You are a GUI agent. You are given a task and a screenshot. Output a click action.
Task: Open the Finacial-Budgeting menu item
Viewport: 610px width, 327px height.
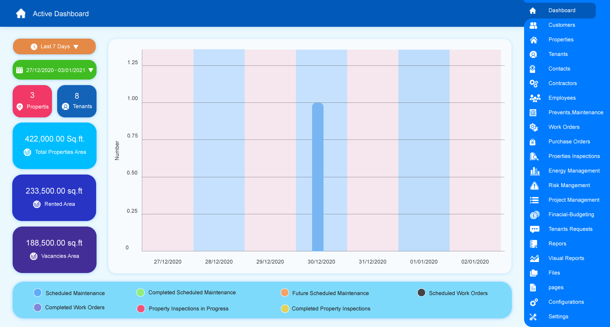[x=571, y=215]
